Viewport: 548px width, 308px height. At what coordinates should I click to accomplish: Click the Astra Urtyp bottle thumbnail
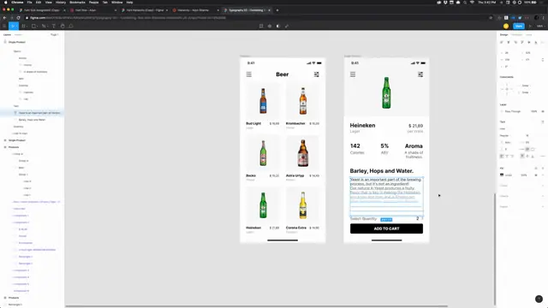coord(302,153)
